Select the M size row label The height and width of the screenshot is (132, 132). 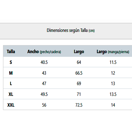pyautogui.click(x=11, y=73)
